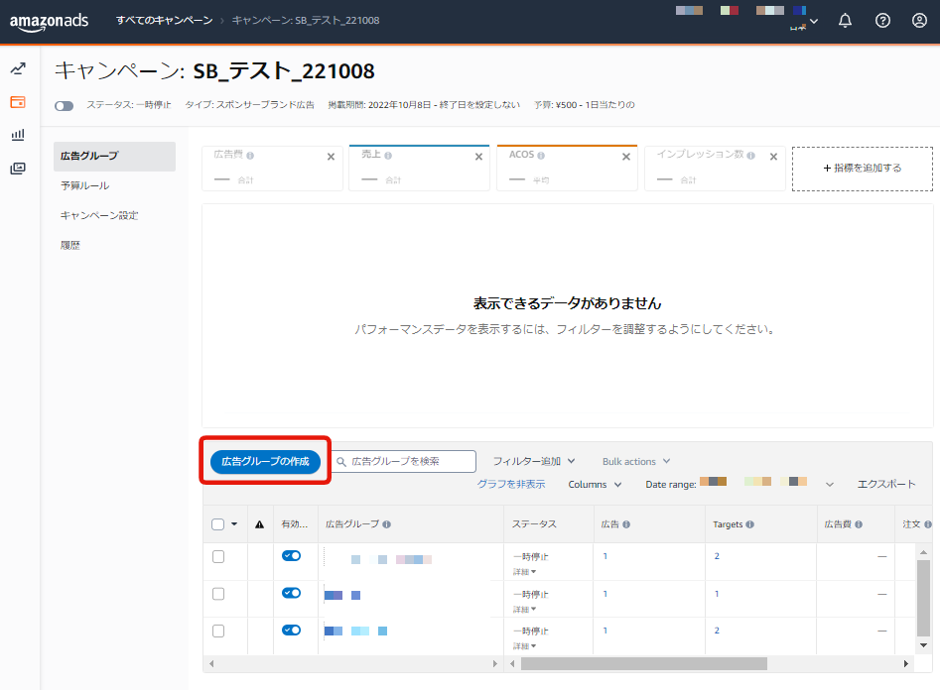Image resolution: width=940 pixels, height=690 pixels.
Task: Open the notifications bell icon
Action: [x=845, y=21]
